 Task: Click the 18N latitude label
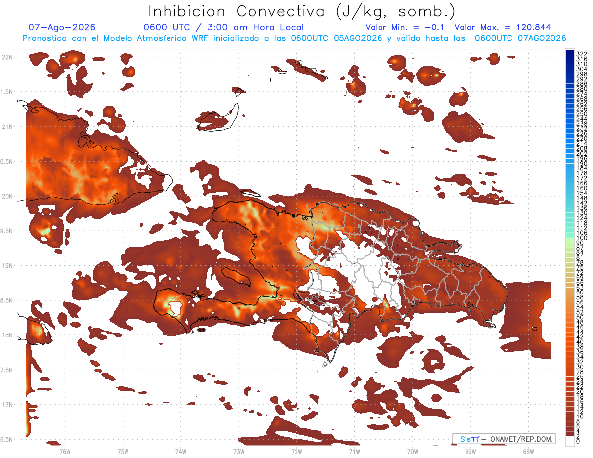(7, 335)
